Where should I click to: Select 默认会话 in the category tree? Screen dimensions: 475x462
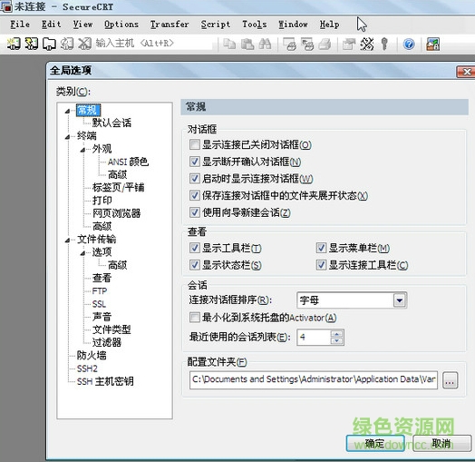(111, 123)
